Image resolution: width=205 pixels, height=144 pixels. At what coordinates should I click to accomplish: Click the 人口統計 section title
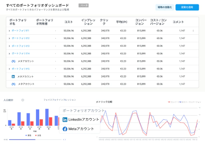tap(8, 100)
